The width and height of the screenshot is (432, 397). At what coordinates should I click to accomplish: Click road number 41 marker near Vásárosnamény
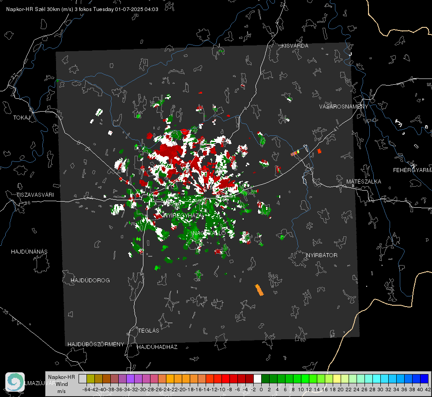(336, 129)
